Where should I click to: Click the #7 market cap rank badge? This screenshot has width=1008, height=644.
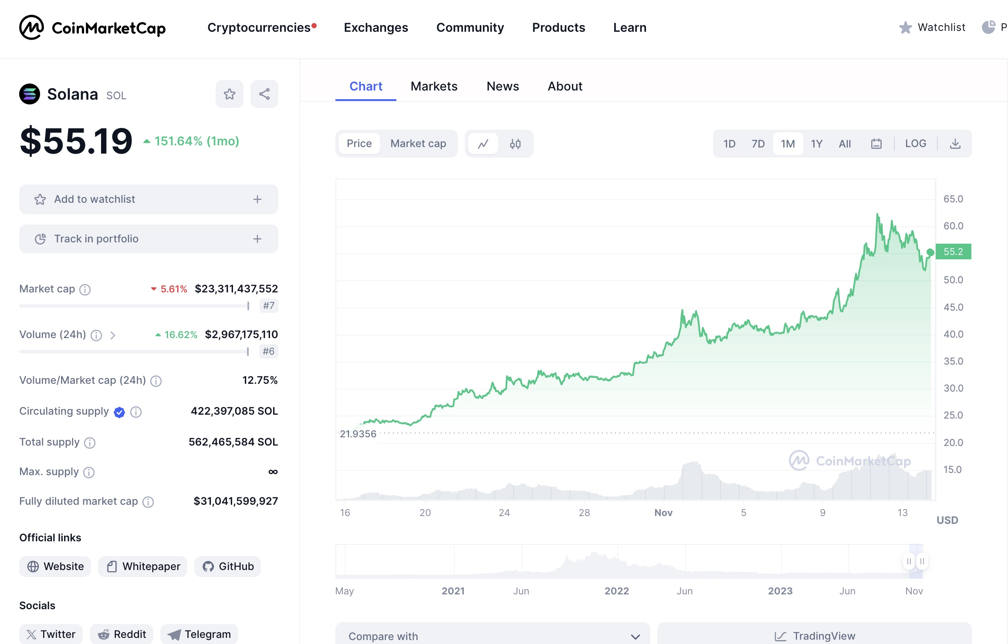(x=269, y=306)
